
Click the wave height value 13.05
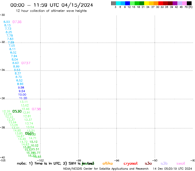14,125
